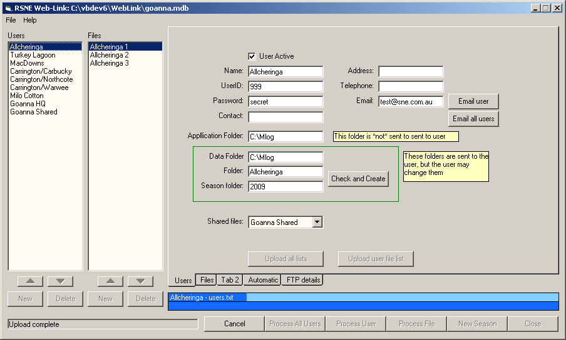Click the Email all users button
This screenshot has width=566, height=340.
coord(473,119)
